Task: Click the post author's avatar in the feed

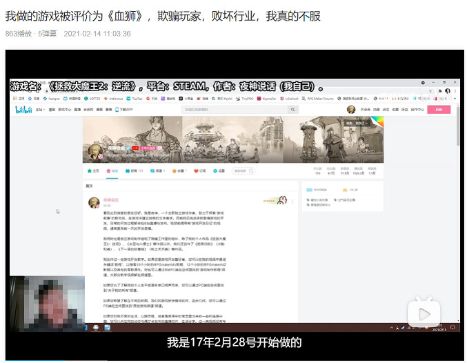Action: (x=94, y=202)
